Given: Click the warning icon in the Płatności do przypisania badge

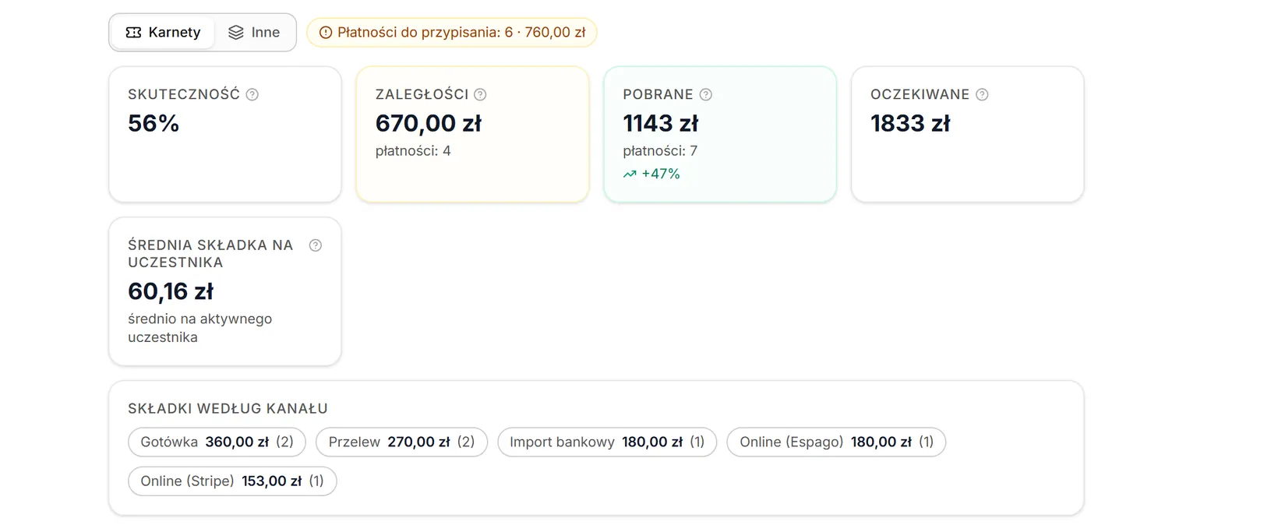Looking at the screenshot, I should 326,33.
